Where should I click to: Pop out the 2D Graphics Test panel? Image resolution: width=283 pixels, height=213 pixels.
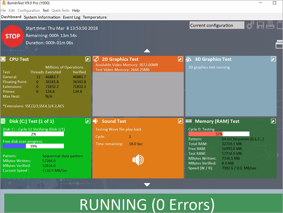pyautogui.click(x=180, y=59)
